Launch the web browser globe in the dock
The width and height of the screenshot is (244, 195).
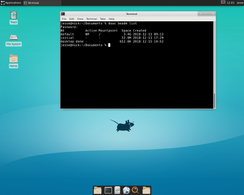click(x=127, y=190)
